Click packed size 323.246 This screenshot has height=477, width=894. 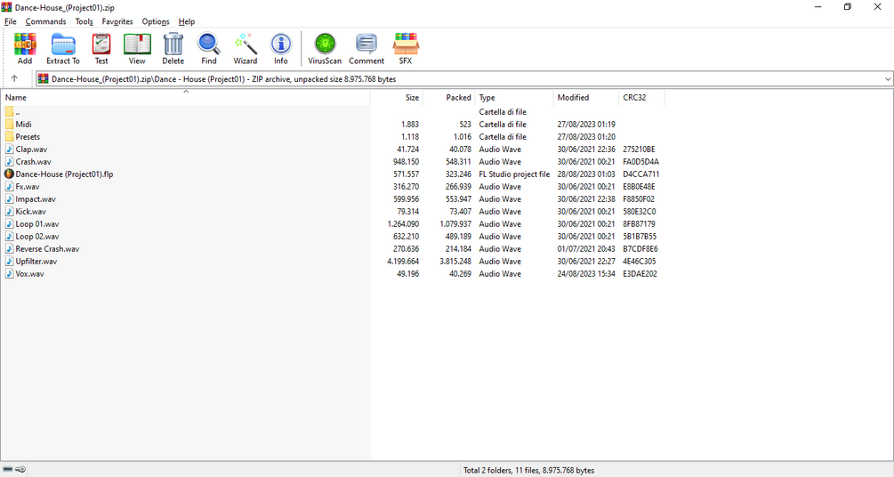(x=458, y=174)
